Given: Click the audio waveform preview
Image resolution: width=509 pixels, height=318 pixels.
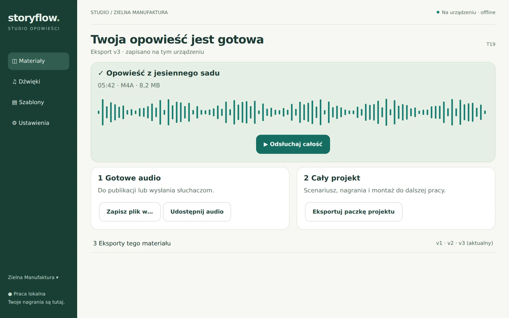Looking at the screenshot, I should pos(292,112).
